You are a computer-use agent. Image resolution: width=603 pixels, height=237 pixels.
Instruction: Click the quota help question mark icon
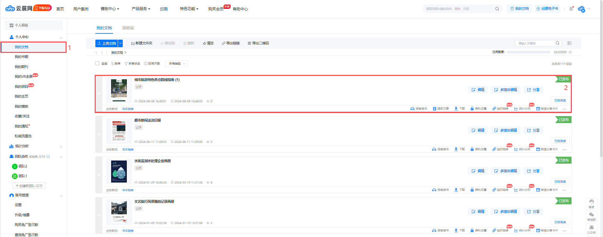570,52
